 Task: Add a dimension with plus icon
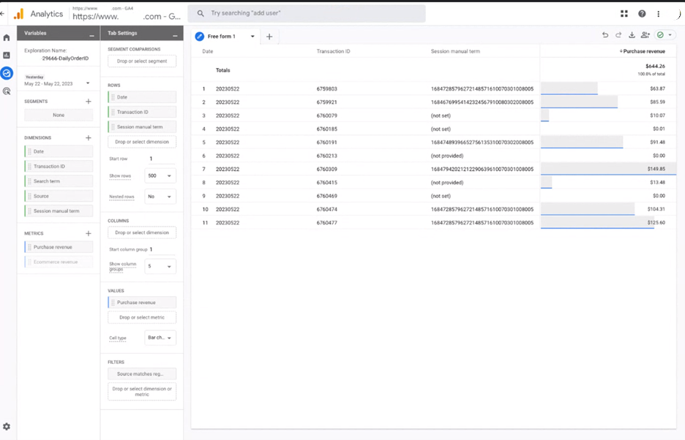click(x=89, y=137)
